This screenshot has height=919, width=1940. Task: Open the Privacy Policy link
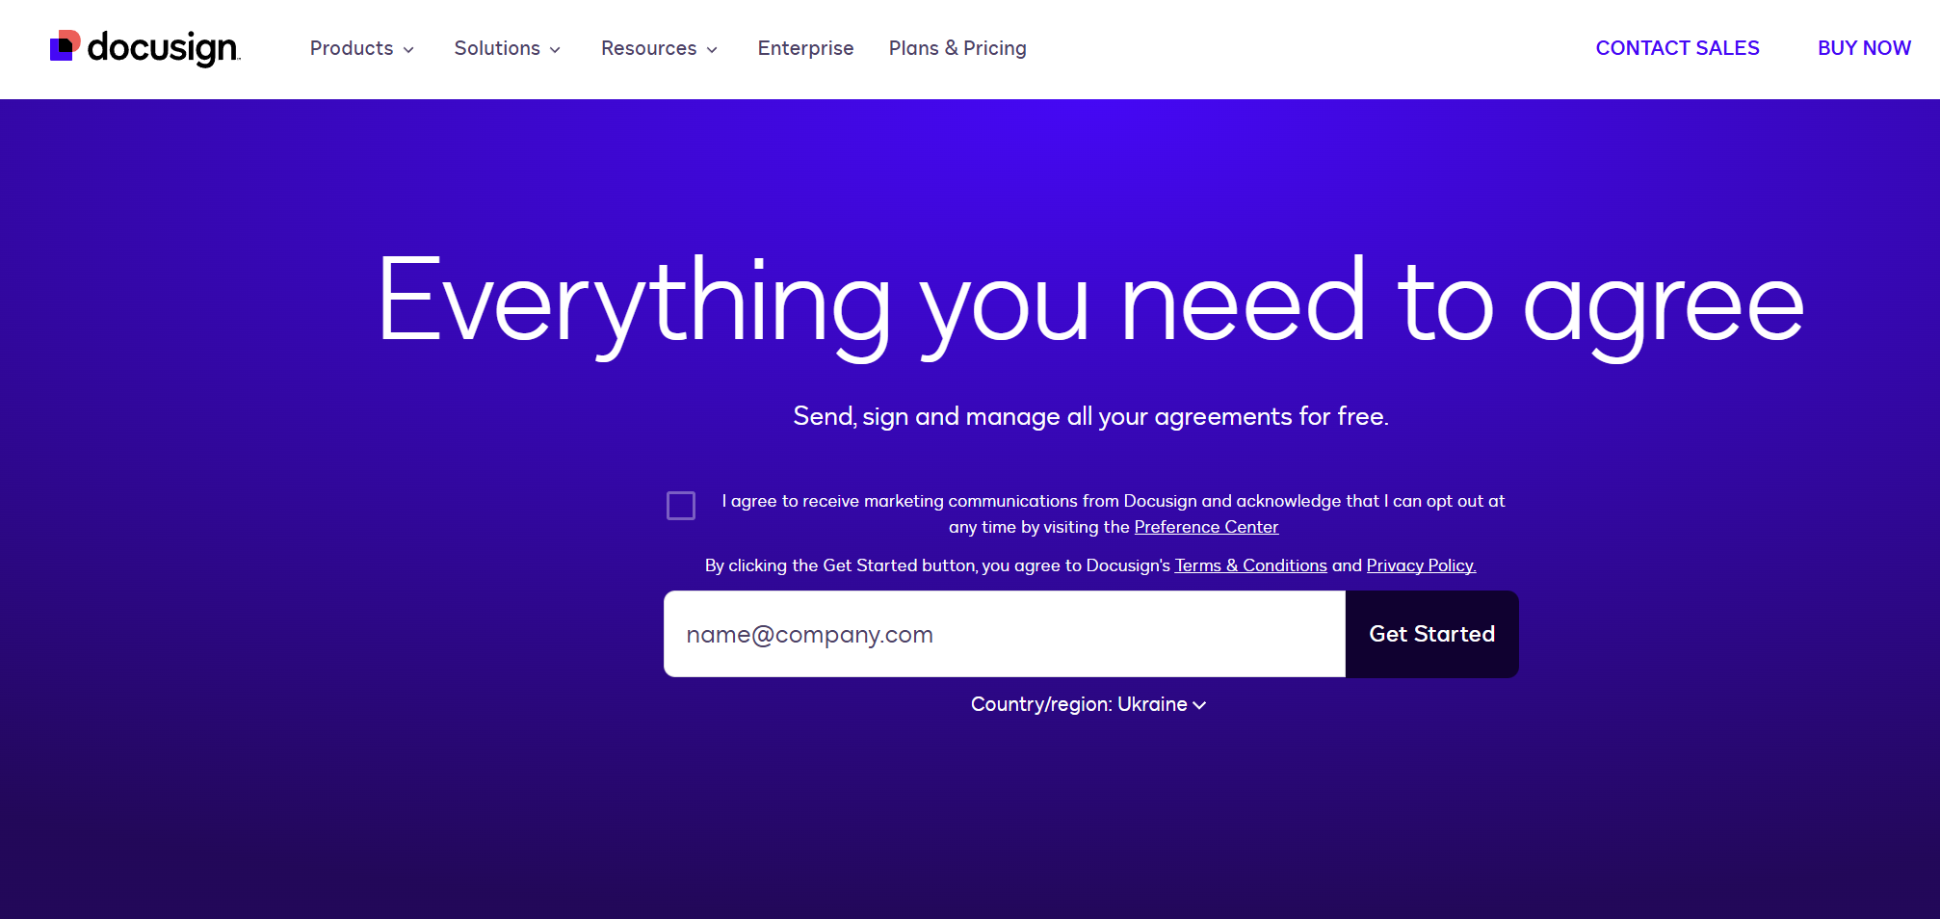tap(1421, 565)
